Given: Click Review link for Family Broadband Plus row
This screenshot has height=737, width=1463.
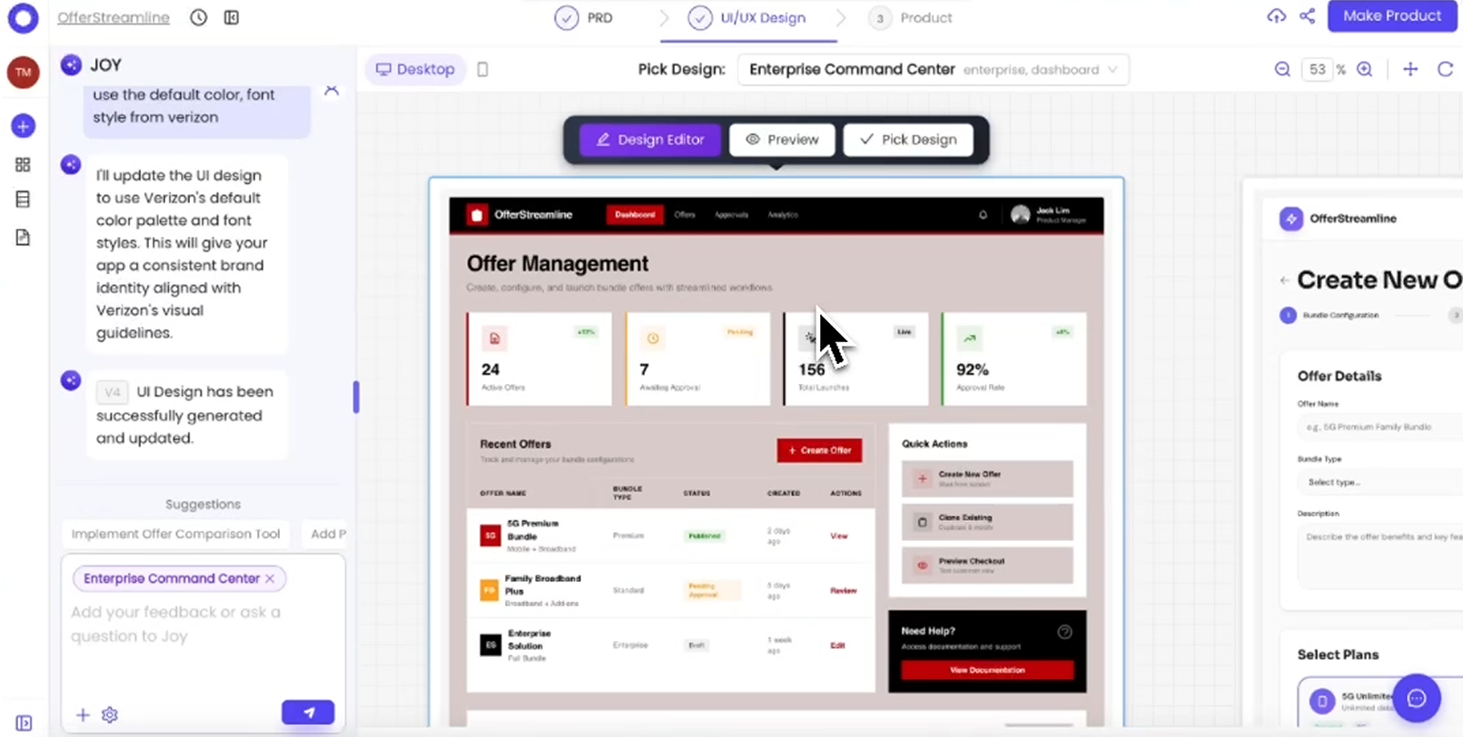Looking at the screenshot, I should point(843,591).
